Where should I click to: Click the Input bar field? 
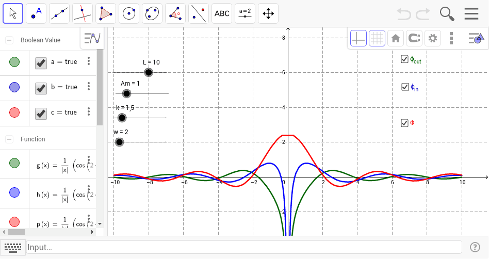click(x=244, y=247)
